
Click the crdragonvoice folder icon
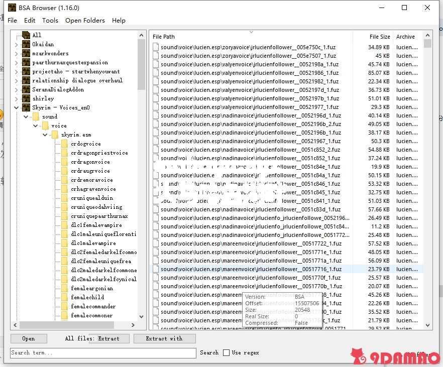64,162
